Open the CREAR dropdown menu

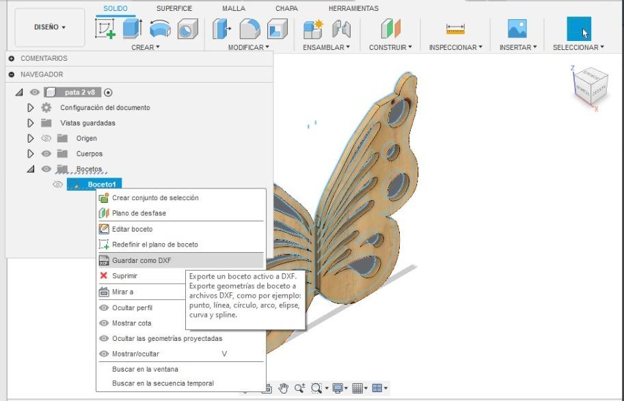(x=146, y=47)
